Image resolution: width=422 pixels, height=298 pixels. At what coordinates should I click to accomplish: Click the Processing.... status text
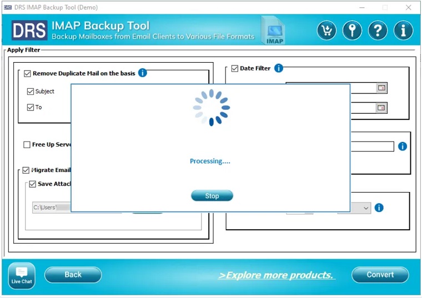tap(210, 161)
